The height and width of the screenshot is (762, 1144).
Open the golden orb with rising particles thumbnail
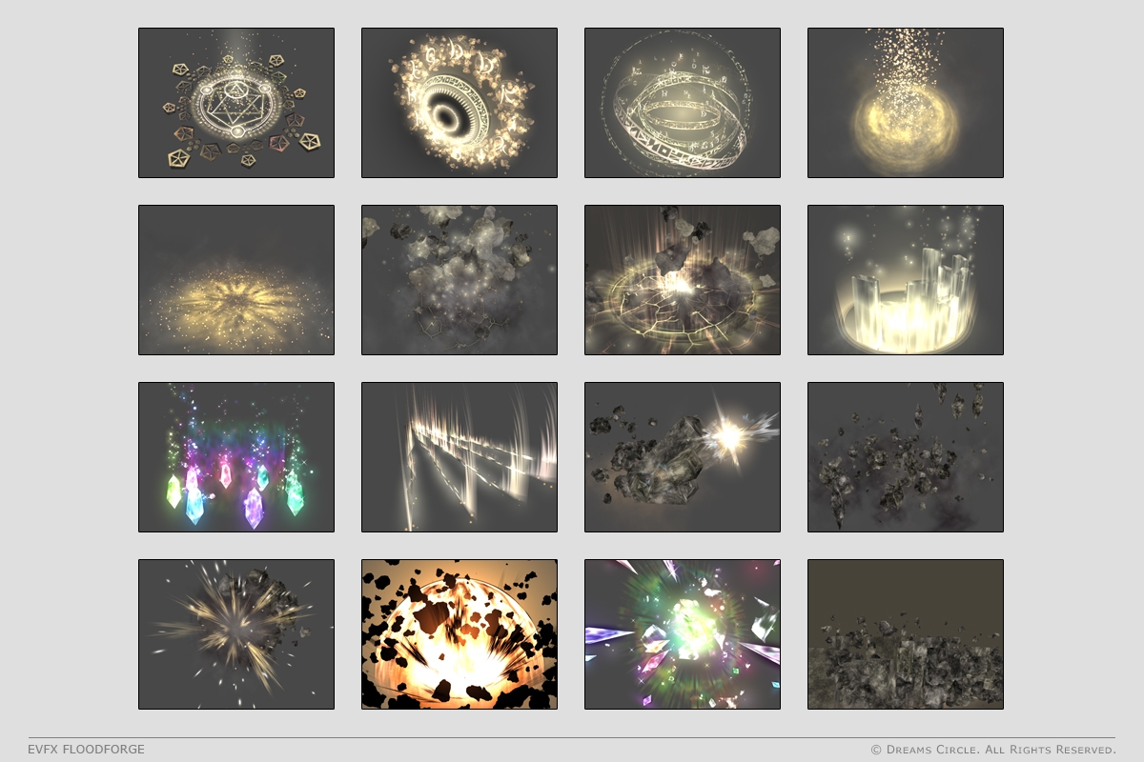(x=906, y=103)
